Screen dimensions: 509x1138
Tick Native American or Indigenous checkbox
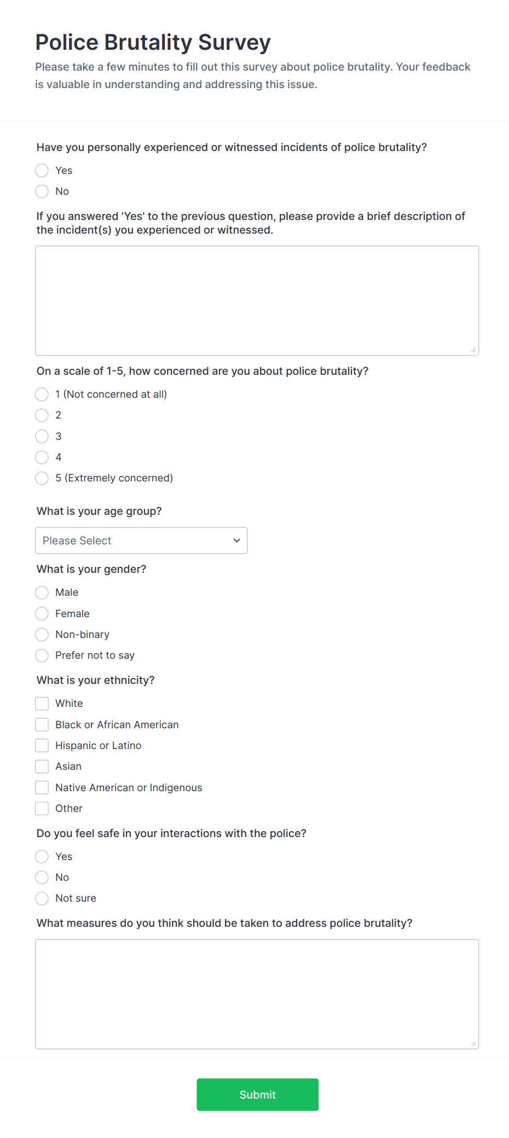pyautogui.click(x=42, y=788)
